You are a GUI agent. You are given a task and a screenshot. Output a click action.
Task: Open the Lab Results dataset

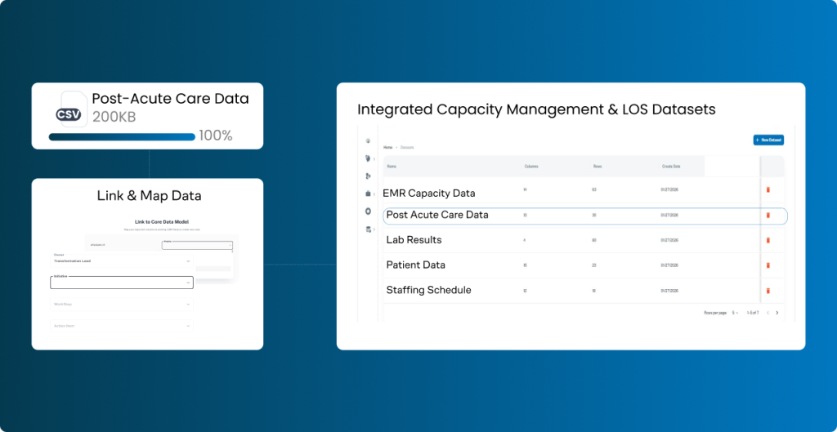coord(414,240)
